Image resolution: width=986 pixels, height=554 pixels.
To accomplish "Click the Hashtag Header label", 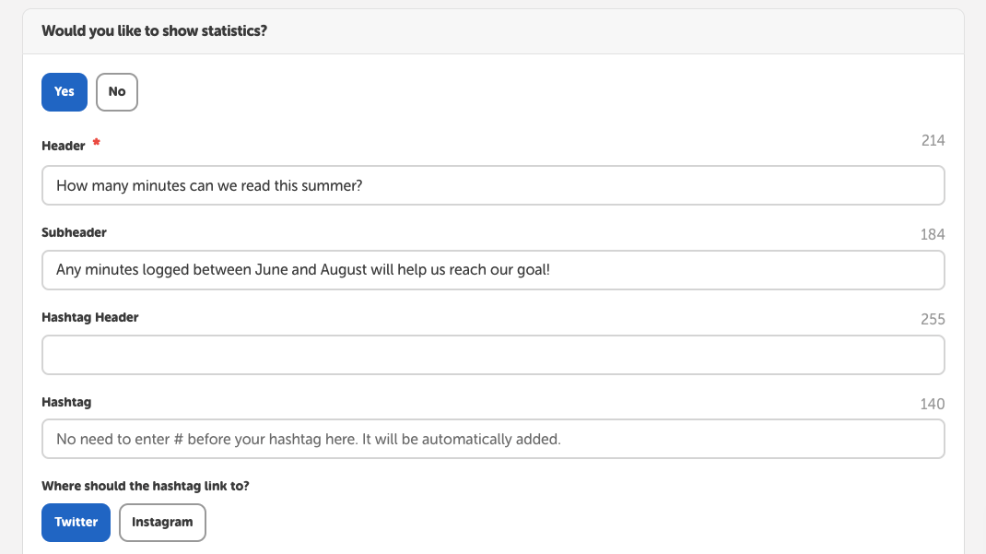I will pos(89,317).
